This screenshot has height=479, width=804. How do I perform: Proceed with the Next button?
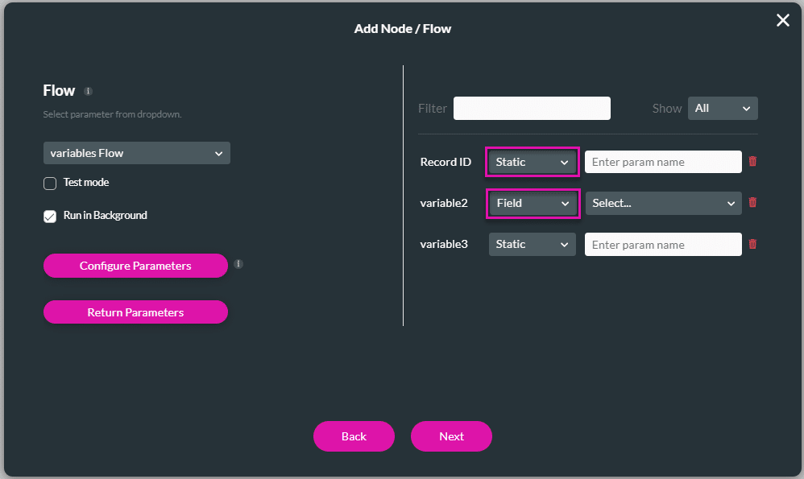pos(451,436)
